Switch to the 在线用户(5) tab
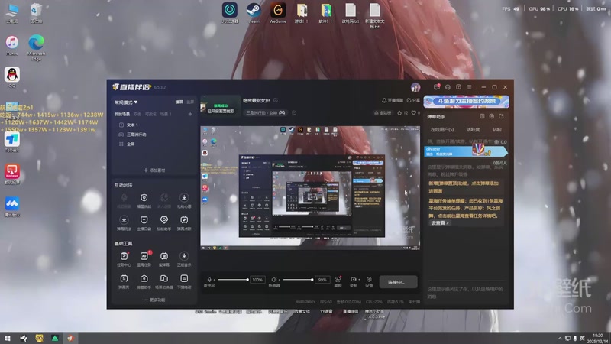The height and width of the screenshot is (344, 611). [x=442, y=129]
